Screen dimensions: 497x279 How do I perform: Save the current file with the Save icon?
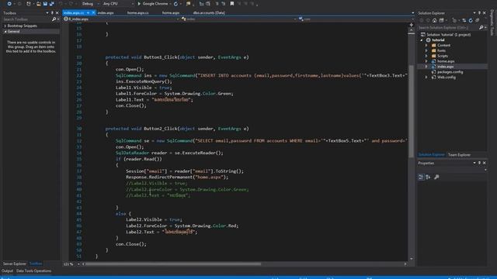point(45,4)
